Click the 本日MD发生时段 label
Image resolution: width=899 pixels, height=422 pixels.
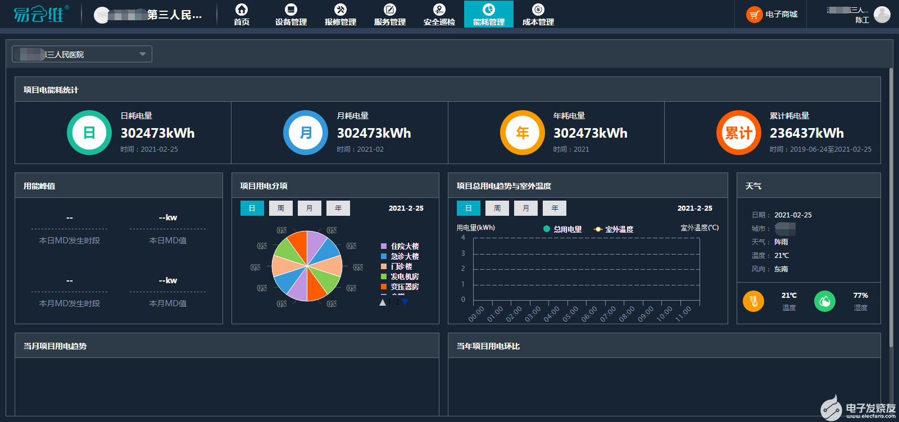point(69,241)
